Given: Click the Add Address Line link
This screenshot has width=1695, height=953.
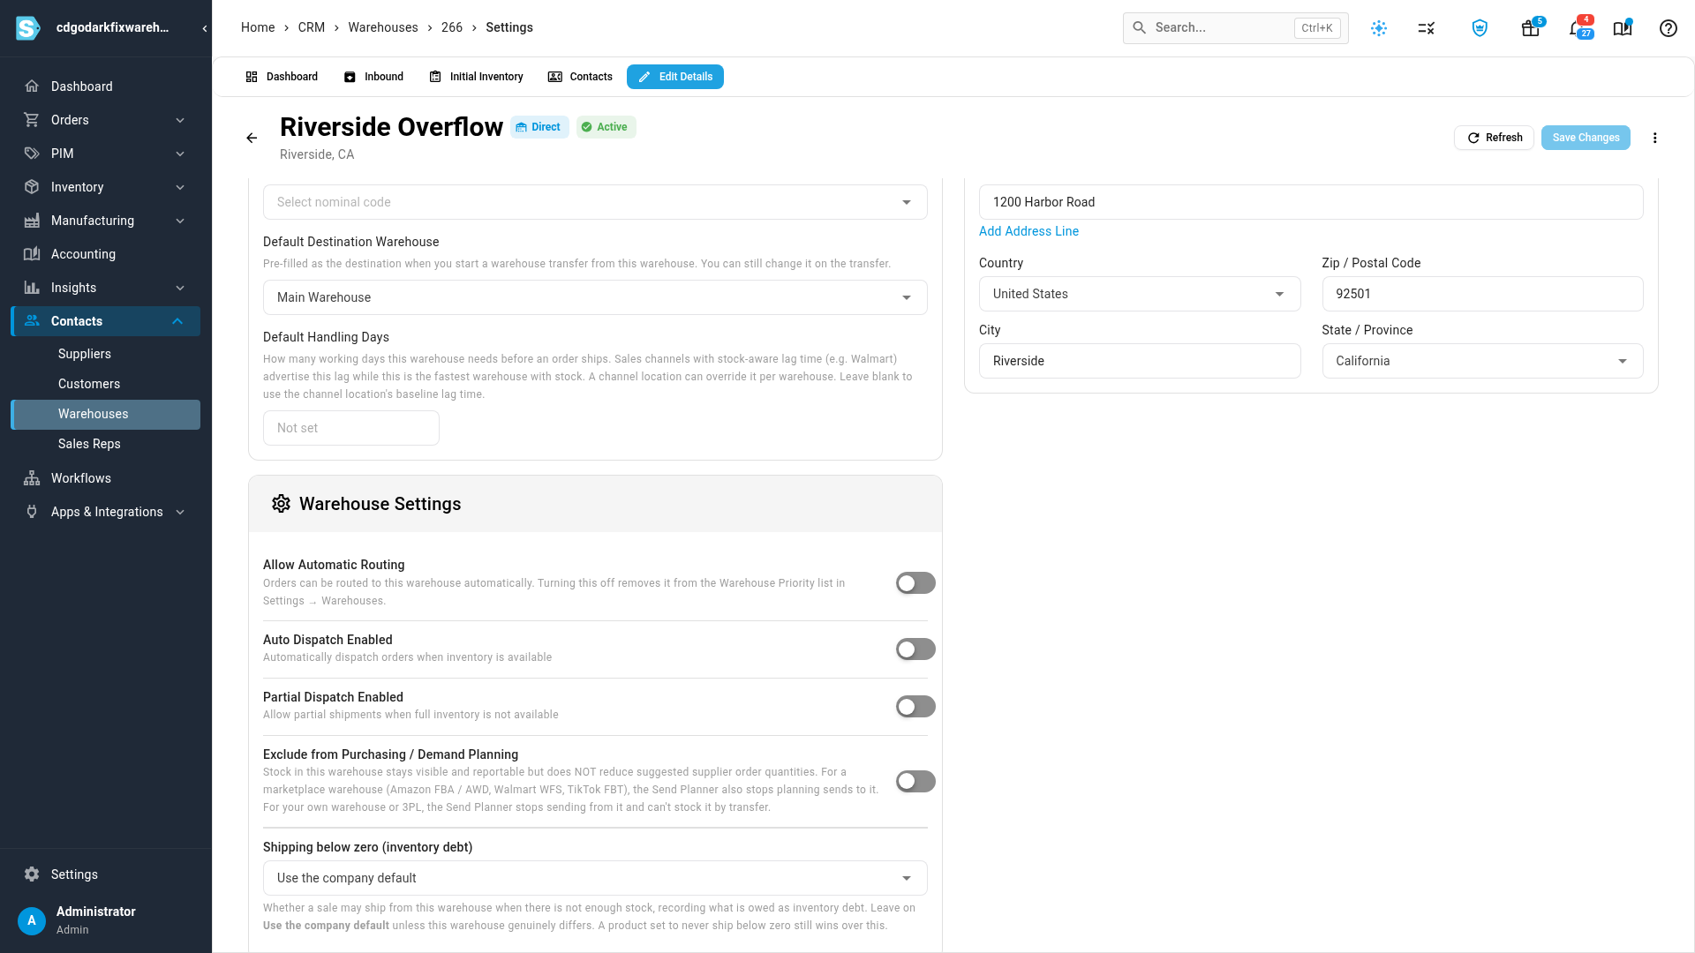Looking at the screenshot, I should click(x=1028, y=231).
